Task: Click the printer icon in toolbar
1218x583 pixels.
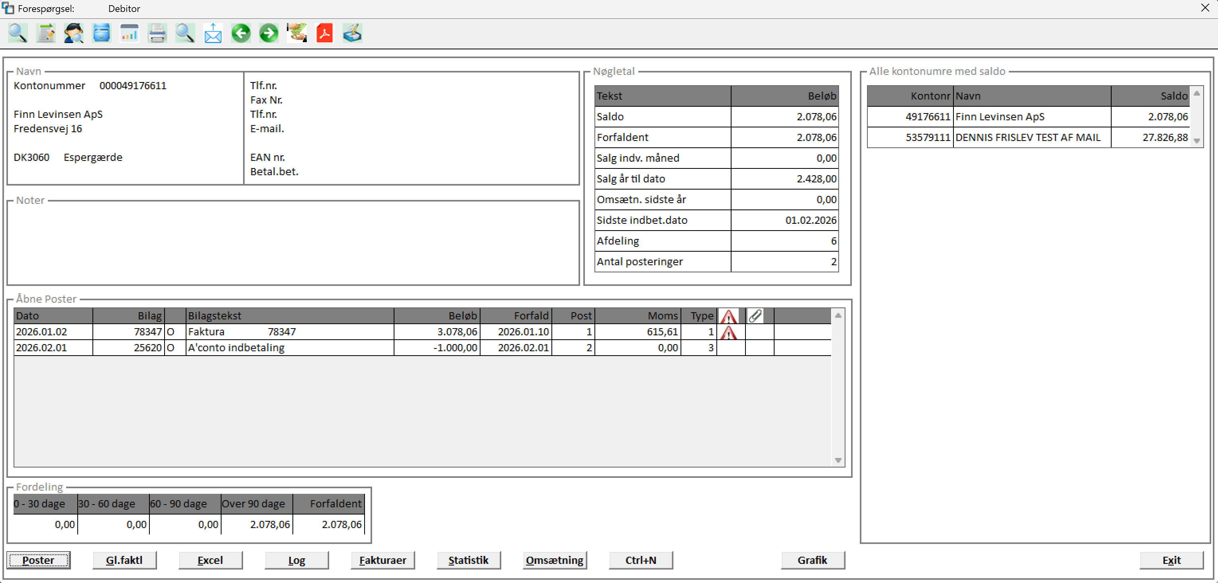Action: pos(157,33)
